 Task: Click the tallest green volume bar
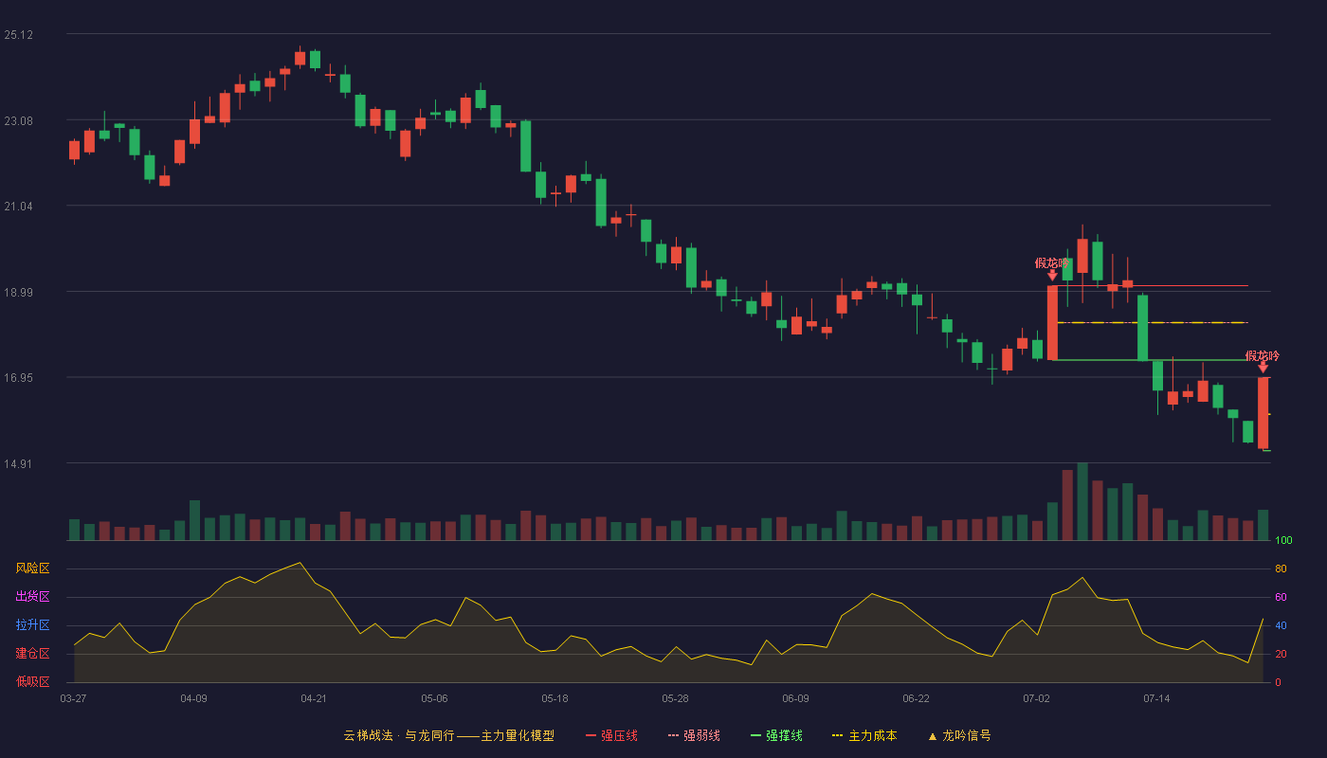coord(1082,502)
